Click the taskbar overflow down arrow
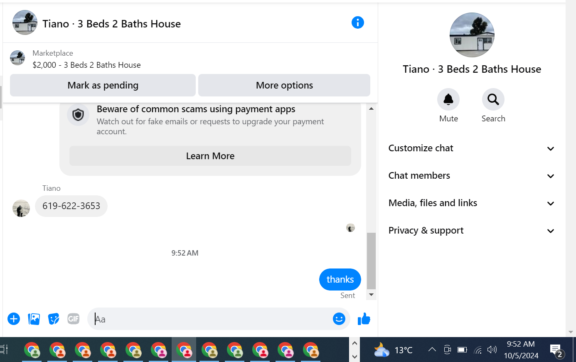576x362 pixels. pos(354,356)
